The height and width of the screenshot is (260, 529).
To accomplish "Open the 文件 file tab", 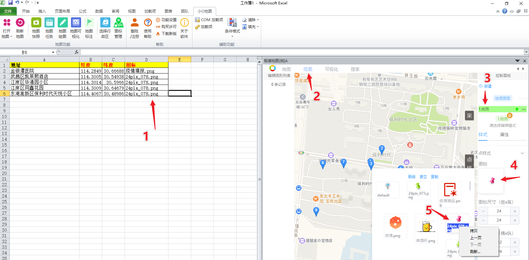I will click(8, 11).
